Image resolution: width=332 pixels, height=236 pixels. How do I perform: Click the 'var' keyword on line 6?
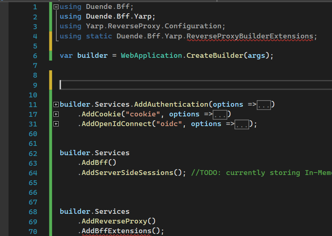tap(66, 56)
